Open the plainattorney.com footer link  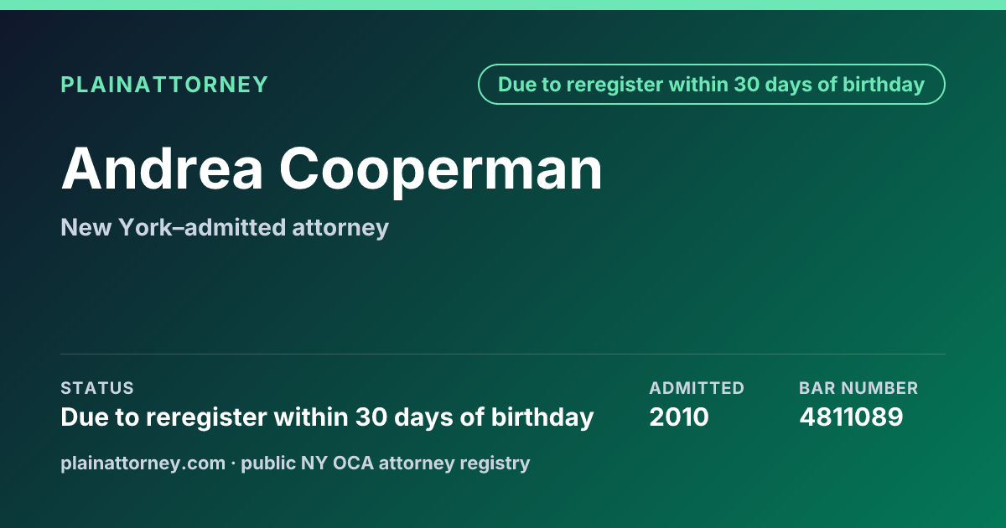[x=143, y=463]
